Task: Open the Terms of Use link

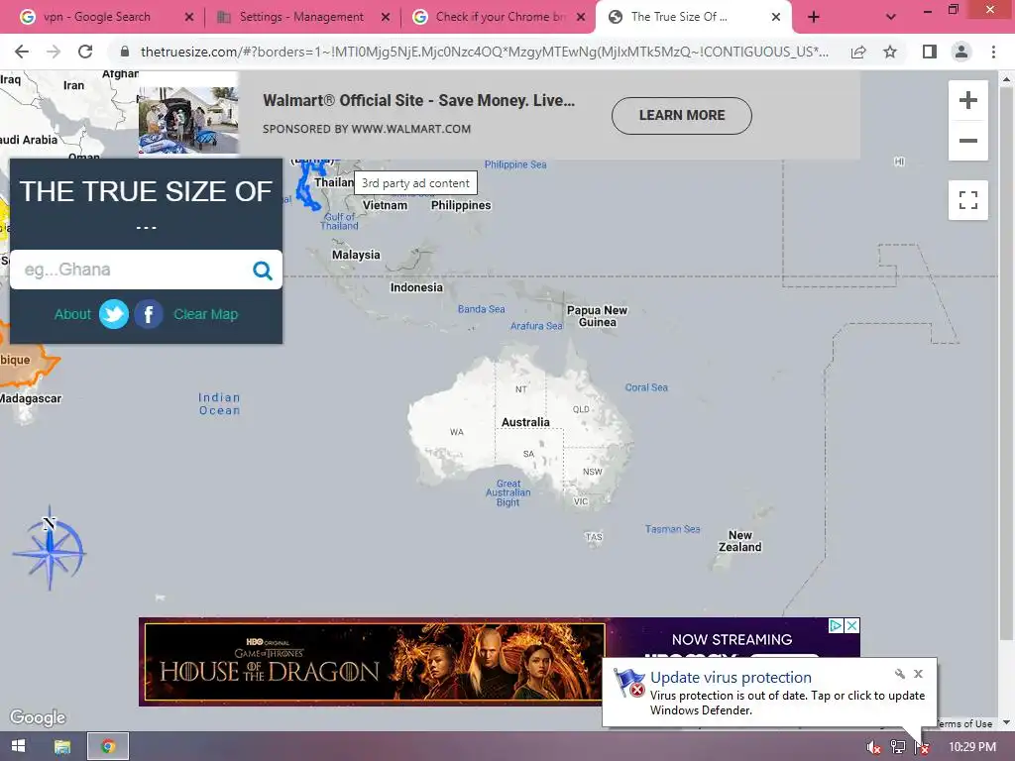Action: pos(963,723)
